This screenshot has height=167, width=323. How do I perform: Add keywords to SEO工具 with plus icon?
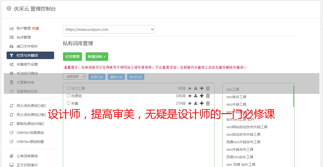pos(202,88)
